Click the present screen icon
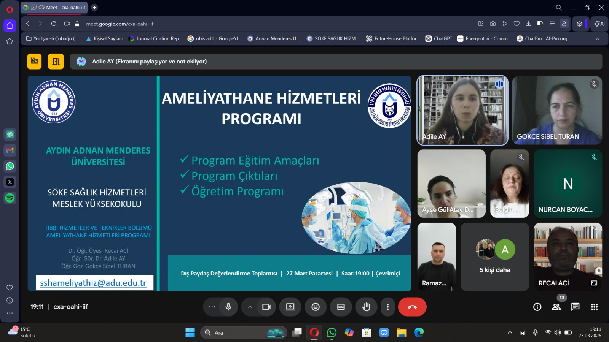Screen dimensions: 609x342 coord(290,307)
